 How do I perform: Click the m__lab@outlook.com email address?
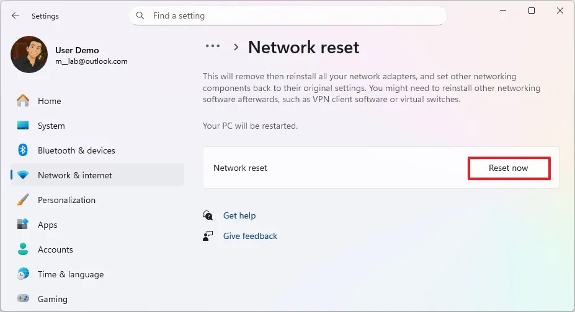pos(91,61)
